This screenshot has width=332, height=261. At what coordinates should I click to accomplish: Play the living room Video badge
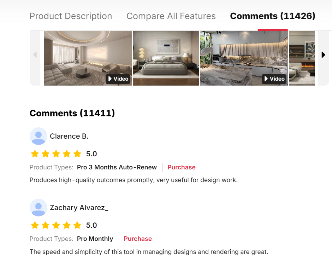[118, 79]
